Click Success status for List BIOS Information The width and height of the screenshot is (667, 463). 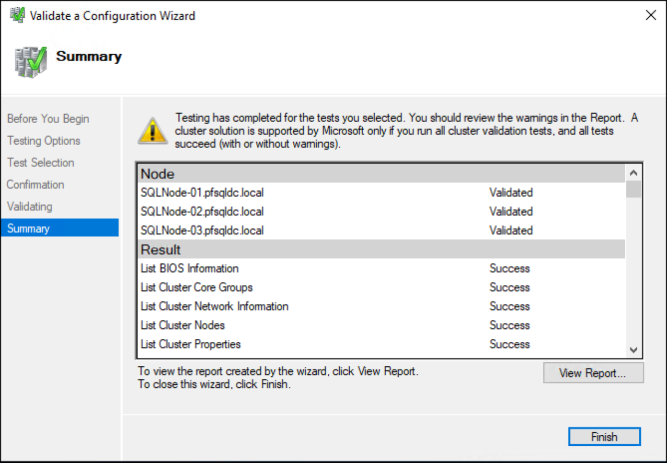[510, 269]
